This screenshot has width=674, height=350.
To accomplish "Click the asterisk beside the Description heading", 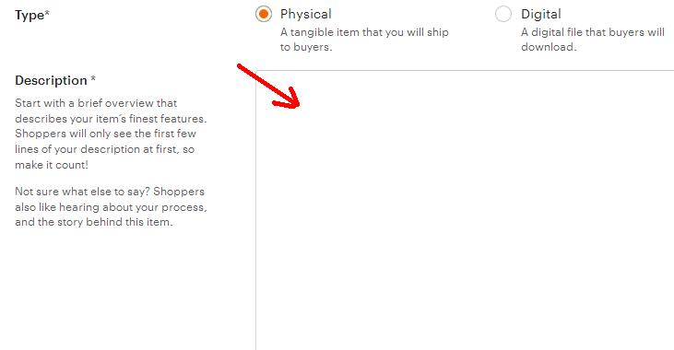I will pyautogui.click(x=93, y=79).
